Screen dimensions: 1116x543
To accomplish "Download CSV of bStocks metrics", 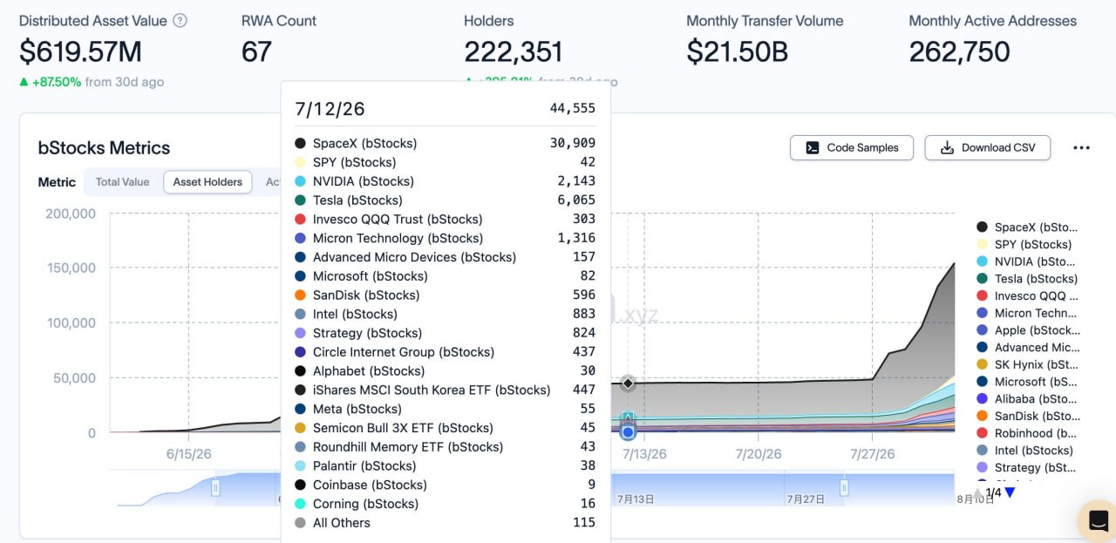I will pyautogui.click(x=987, y=147).
